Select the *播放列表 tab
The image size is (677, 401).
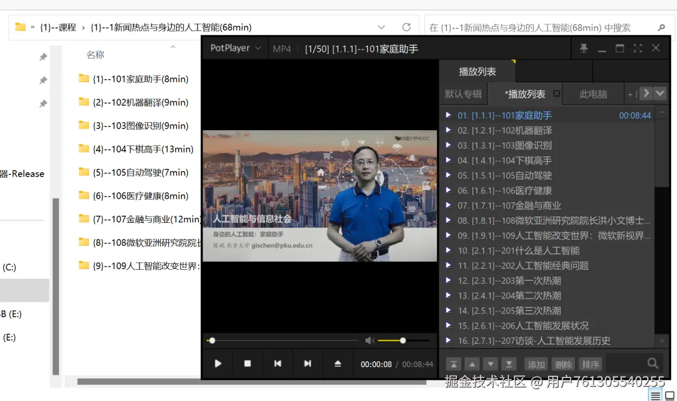click(x=525, y=94)
